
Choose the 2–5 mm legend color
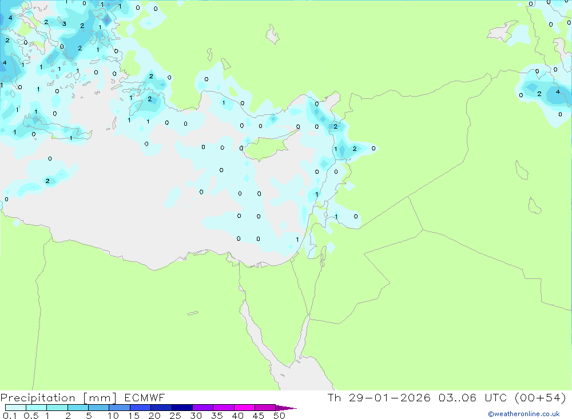click(x=78, y=408)
